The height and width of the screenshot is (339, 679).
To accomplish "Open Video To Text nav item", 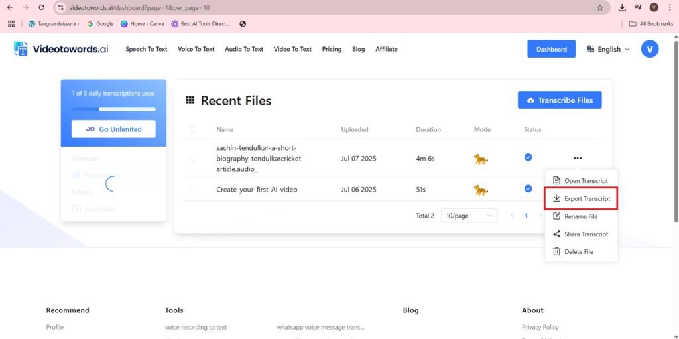I will pos(292,49).
